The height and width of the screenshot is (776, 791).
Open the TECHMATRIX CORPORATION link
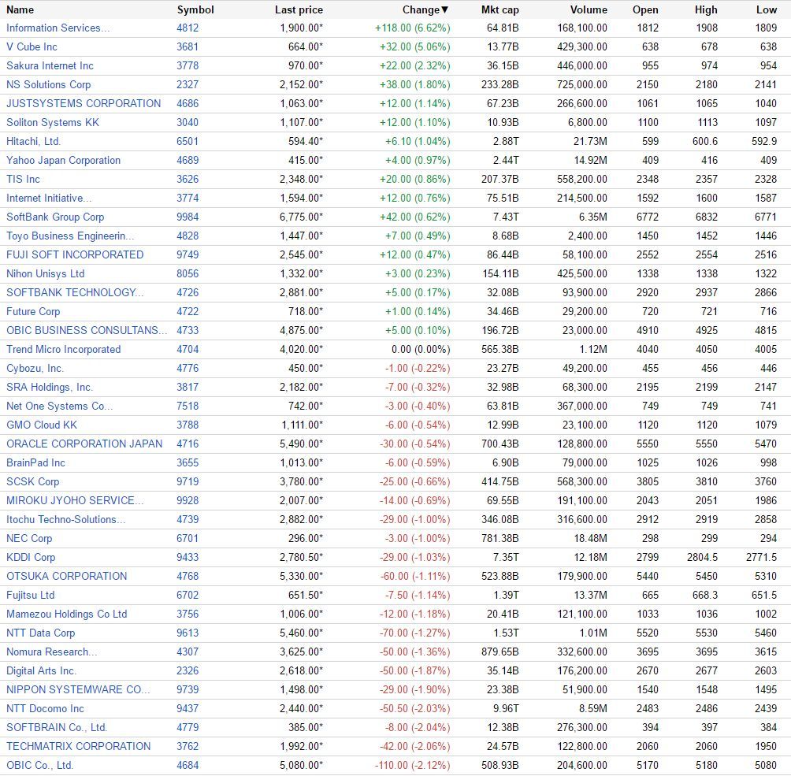(78, 747)
